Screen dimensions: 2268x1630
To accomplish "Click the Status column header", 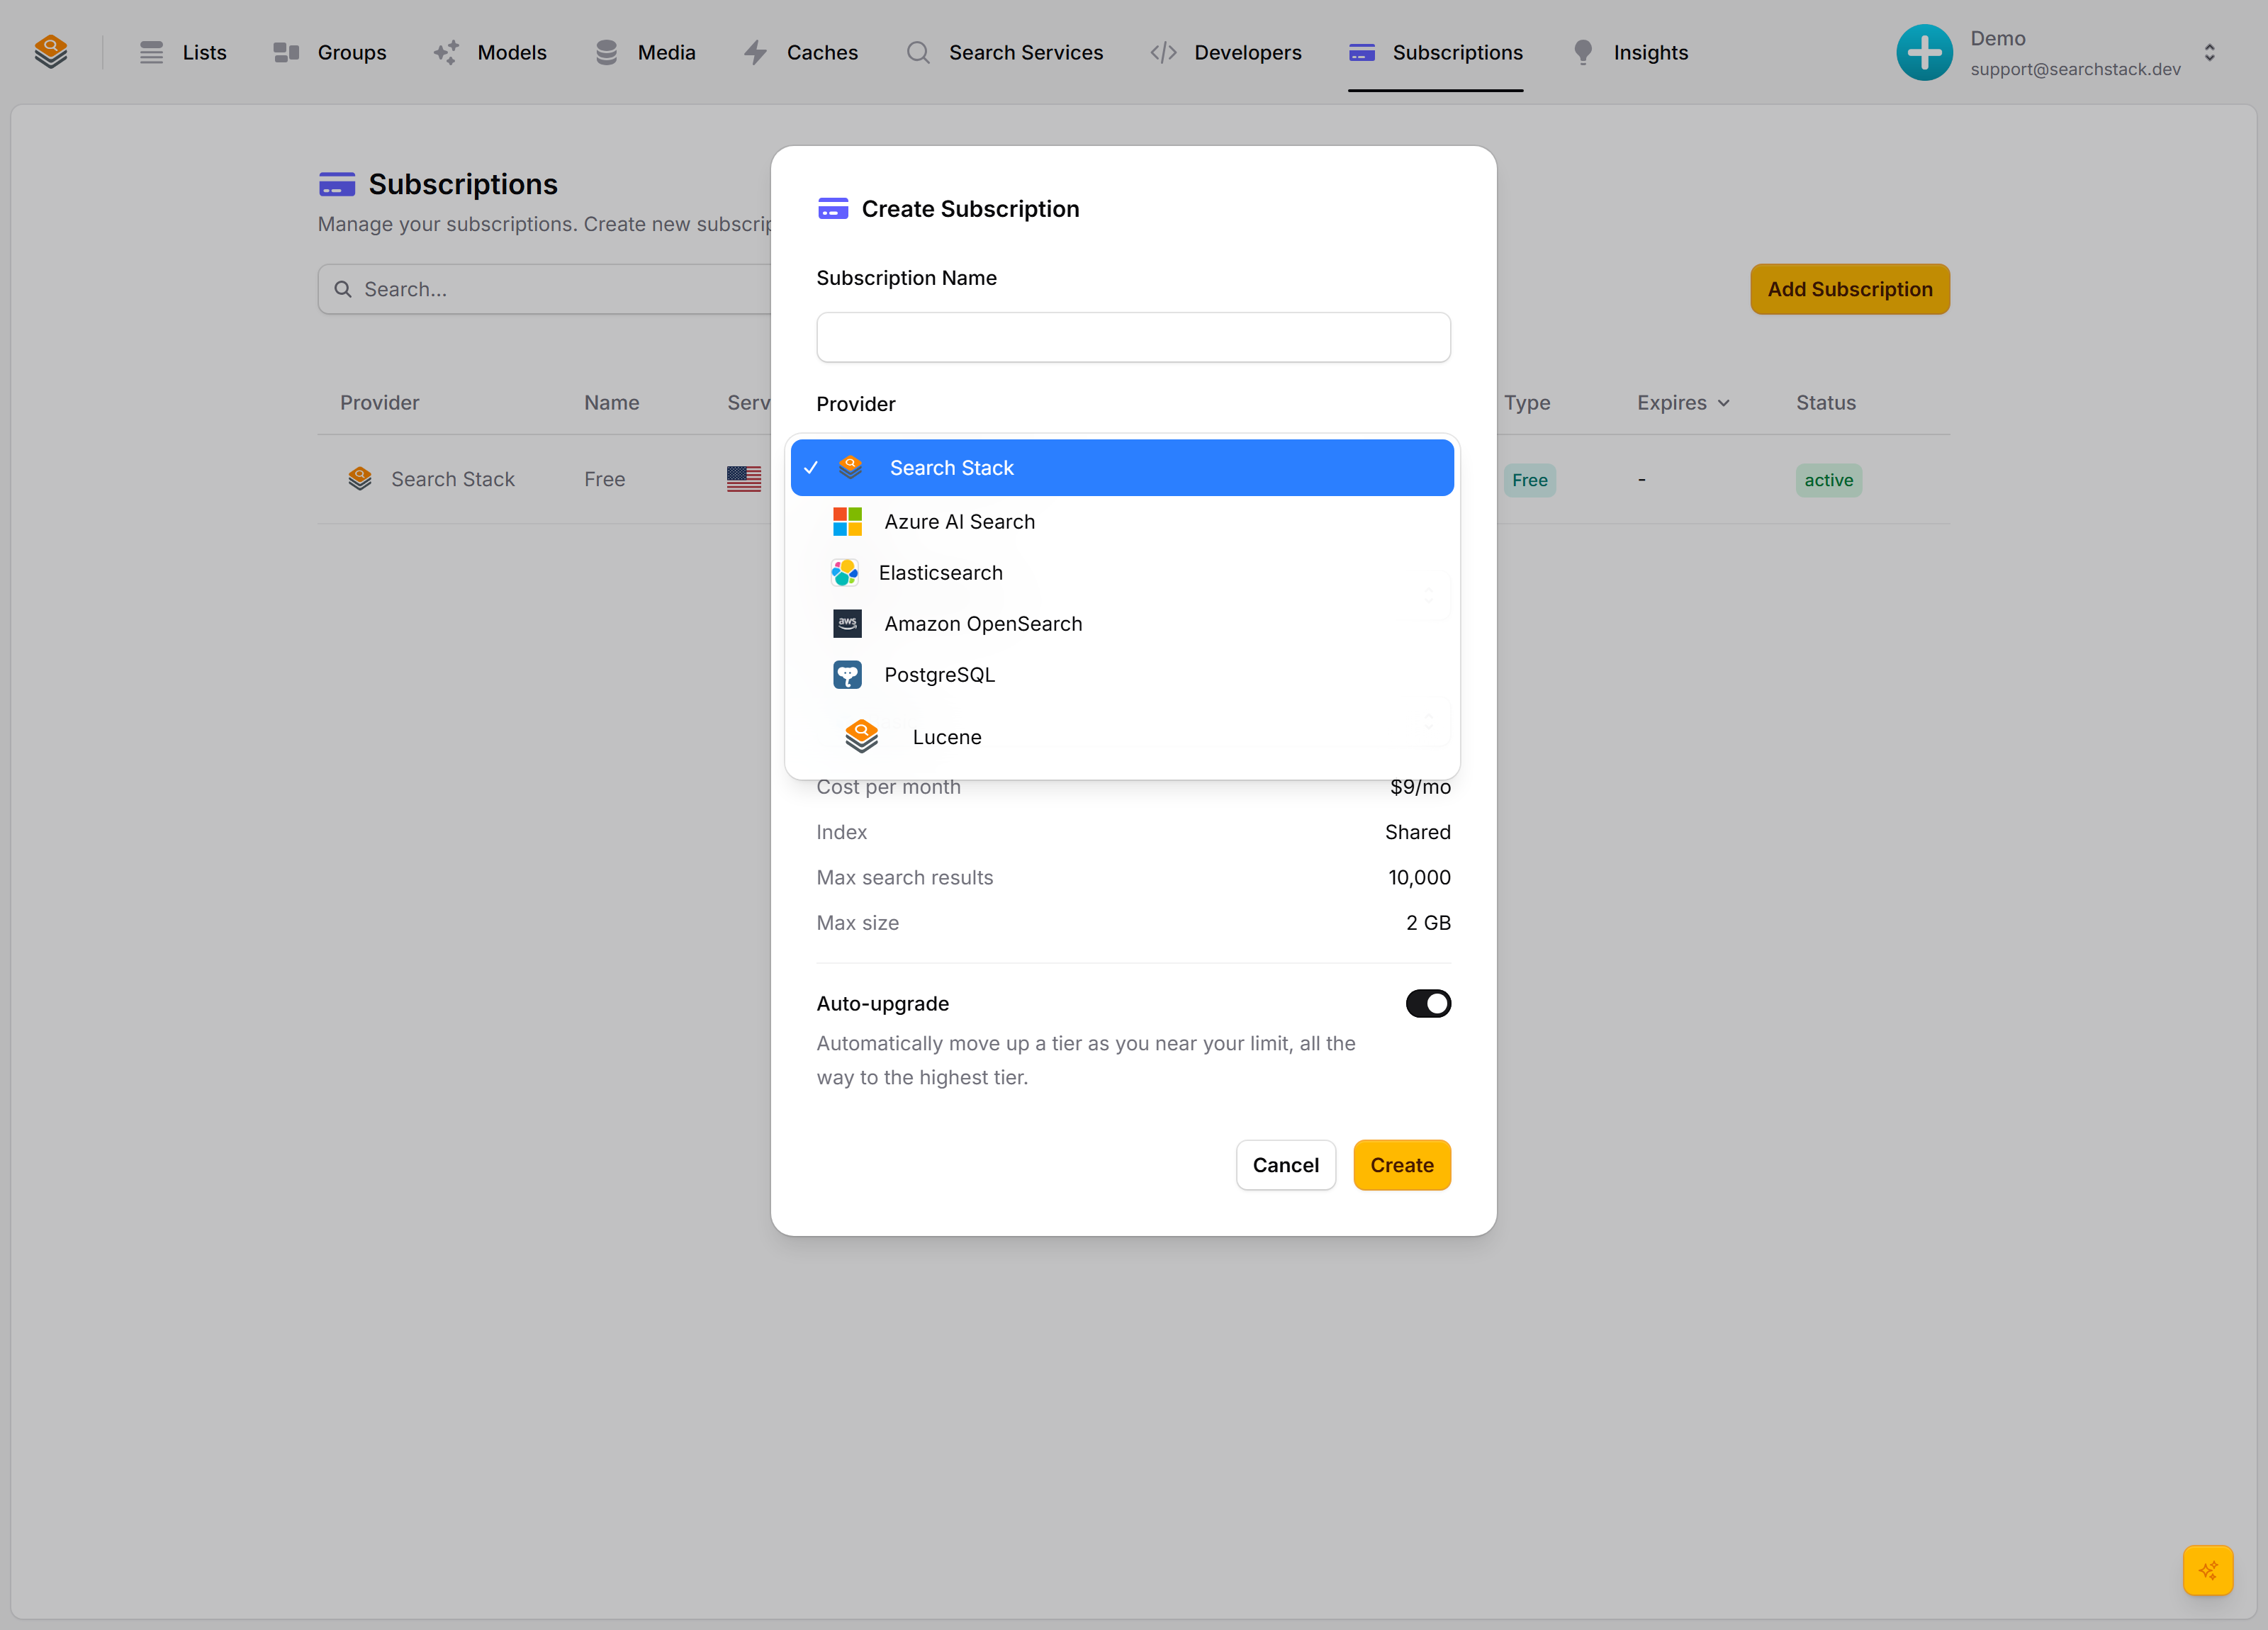I will (1825, 403).
